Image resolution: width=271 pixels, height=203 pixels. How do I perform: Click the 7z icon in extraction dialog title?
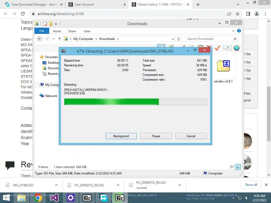[x=64, y=51]
